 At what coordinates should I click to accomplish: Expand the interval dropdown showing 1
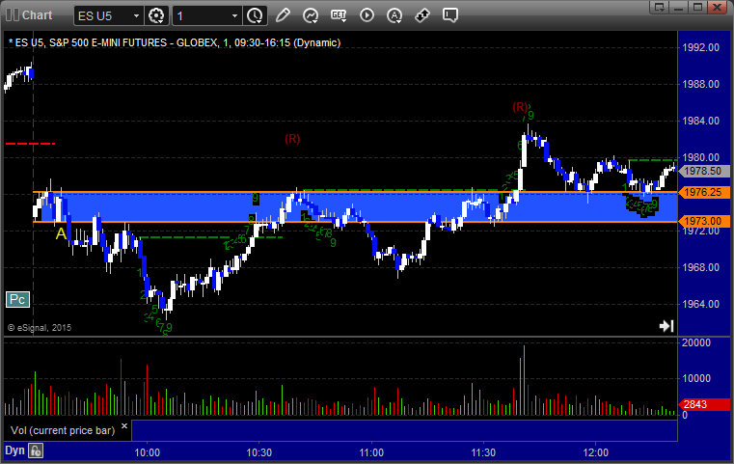coord(234,15)
